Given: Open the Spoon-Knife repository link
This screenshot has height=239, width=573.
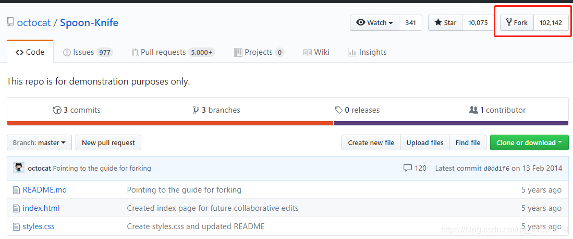Looking at the screenshot, I should pos(89,22).
